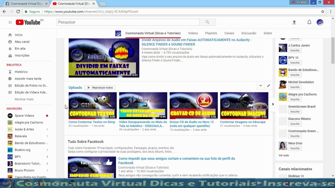Toggle Inscrito for Alegre pra Cachorro

[x=295, y=99]
